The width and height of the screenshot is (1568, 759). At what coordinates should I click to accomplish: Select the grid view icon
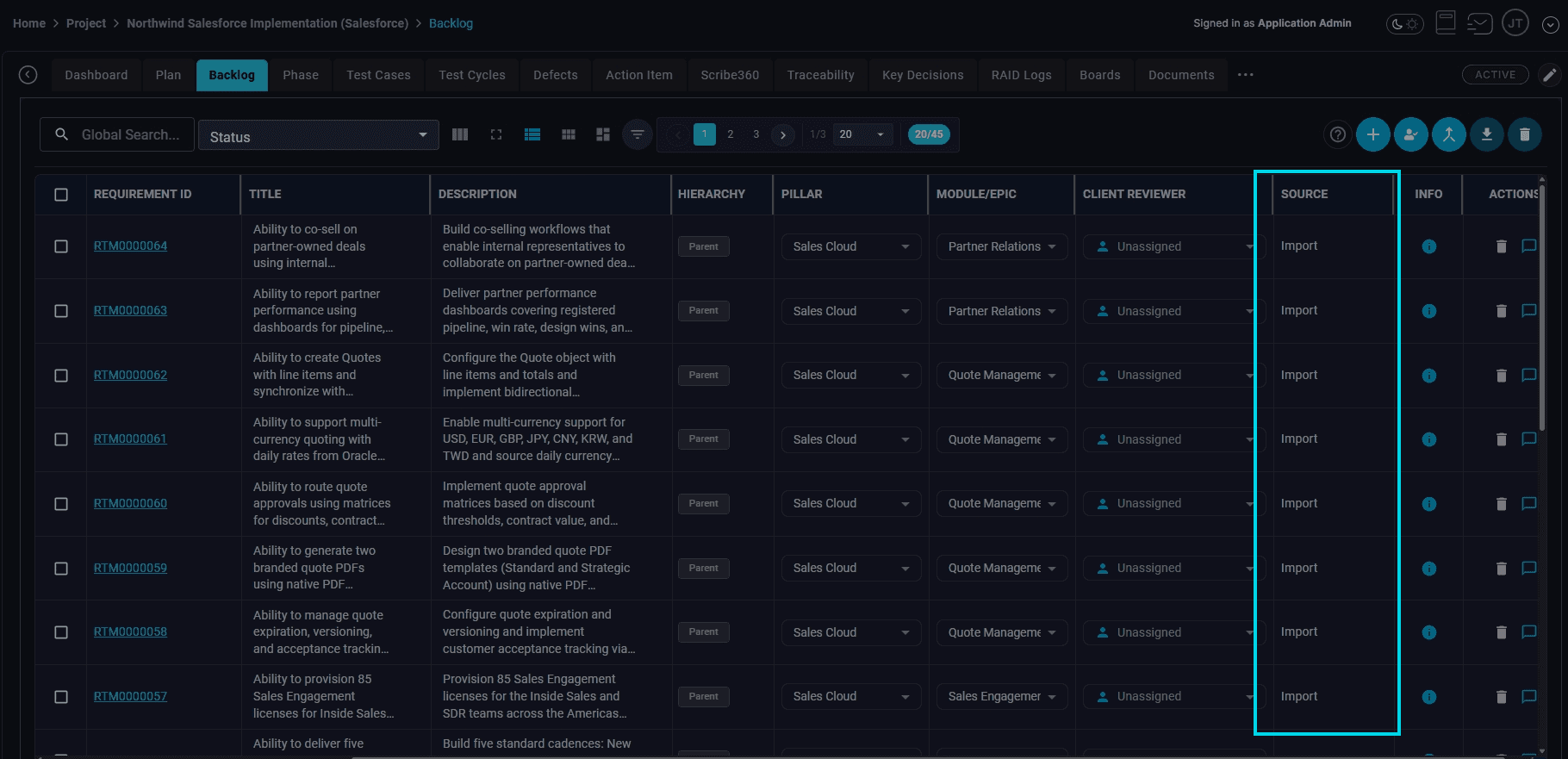click(569, 134)
